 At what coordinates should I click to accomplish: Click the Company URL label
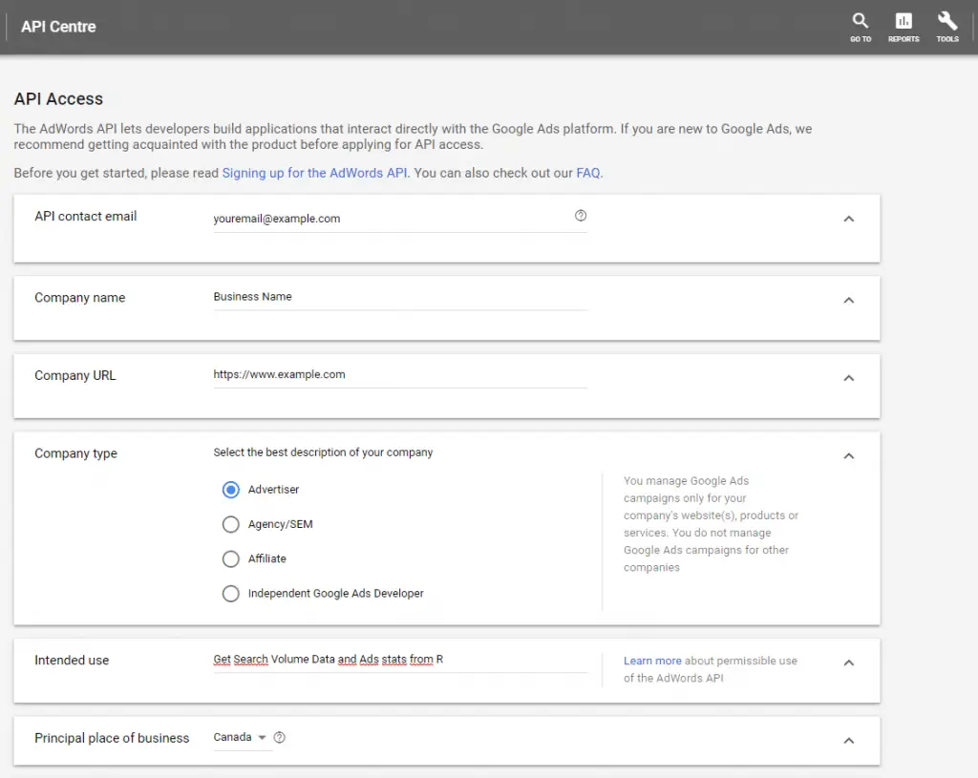[74, 375]
